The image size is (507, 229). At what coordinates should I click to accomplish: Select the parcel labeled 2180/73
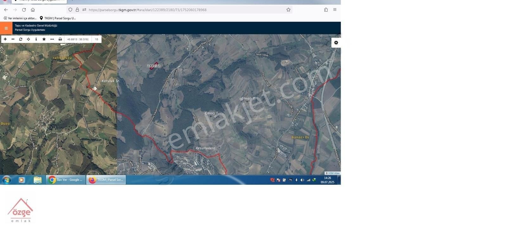click(154, 66)
